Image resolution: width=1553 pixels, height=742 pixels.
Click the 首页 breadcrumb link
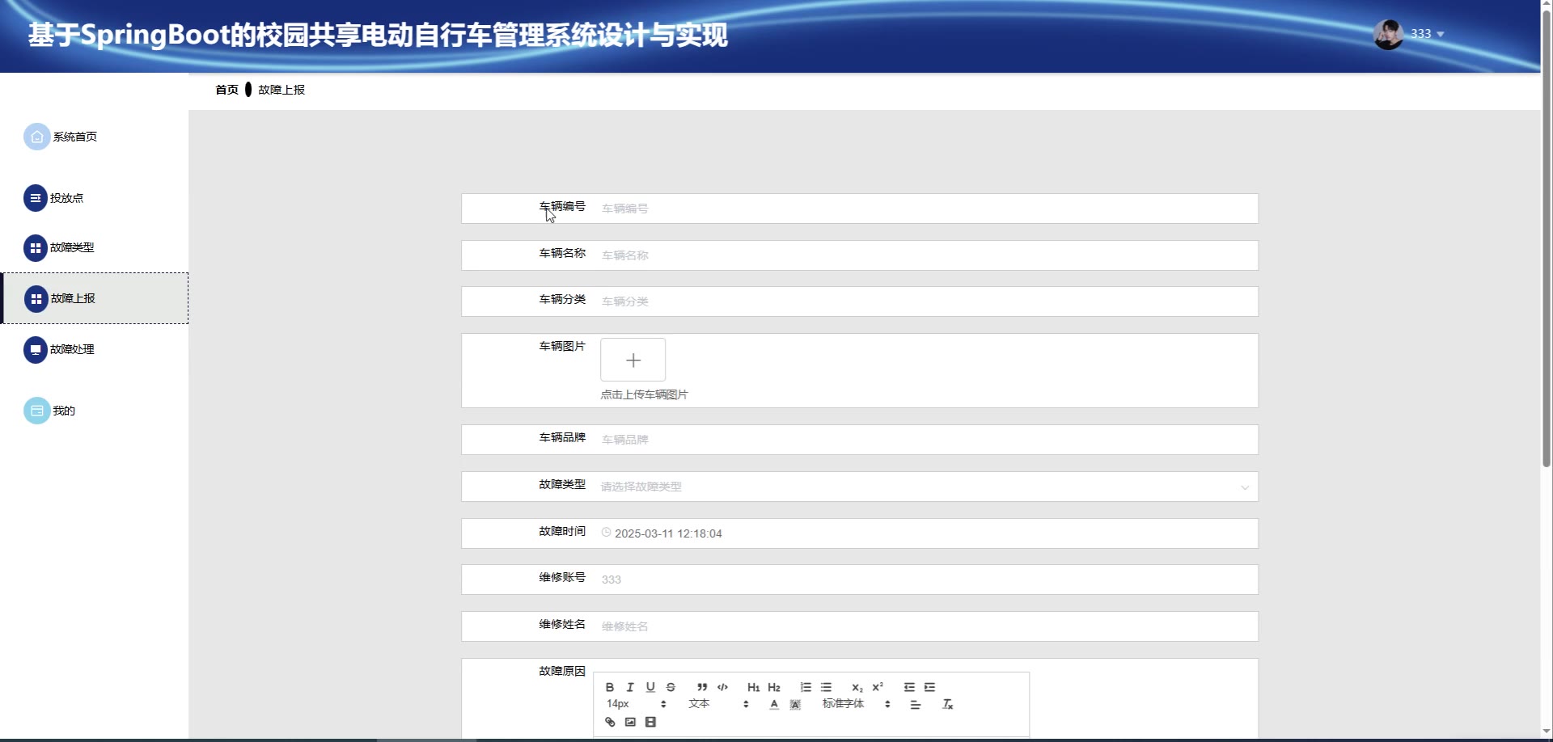click(226, 90)
